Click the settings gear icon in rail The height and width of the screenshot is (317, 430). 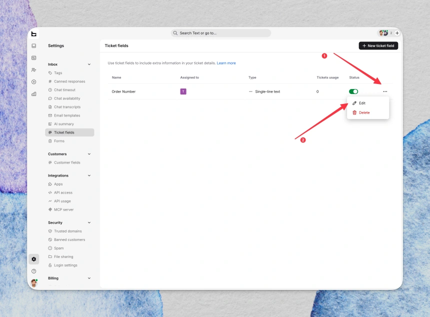coord(33,259)
